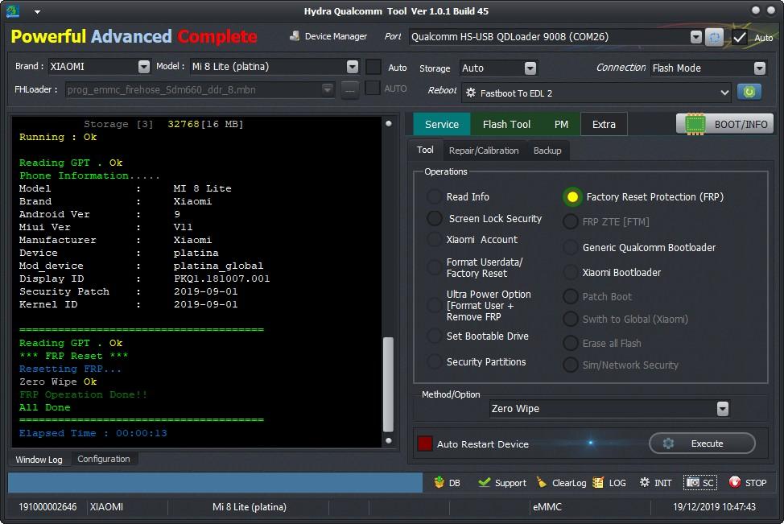The image size is (784, 524).
Task: Switch to Window Log tab
Action: click(39, 459)
